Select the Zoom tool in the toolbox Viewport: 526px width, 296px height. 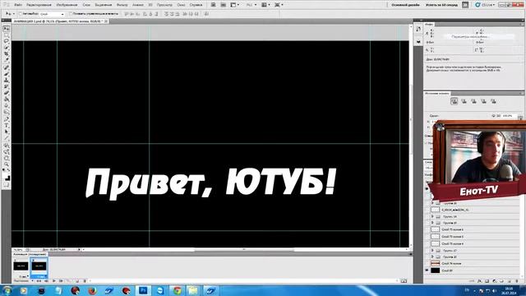7,164
